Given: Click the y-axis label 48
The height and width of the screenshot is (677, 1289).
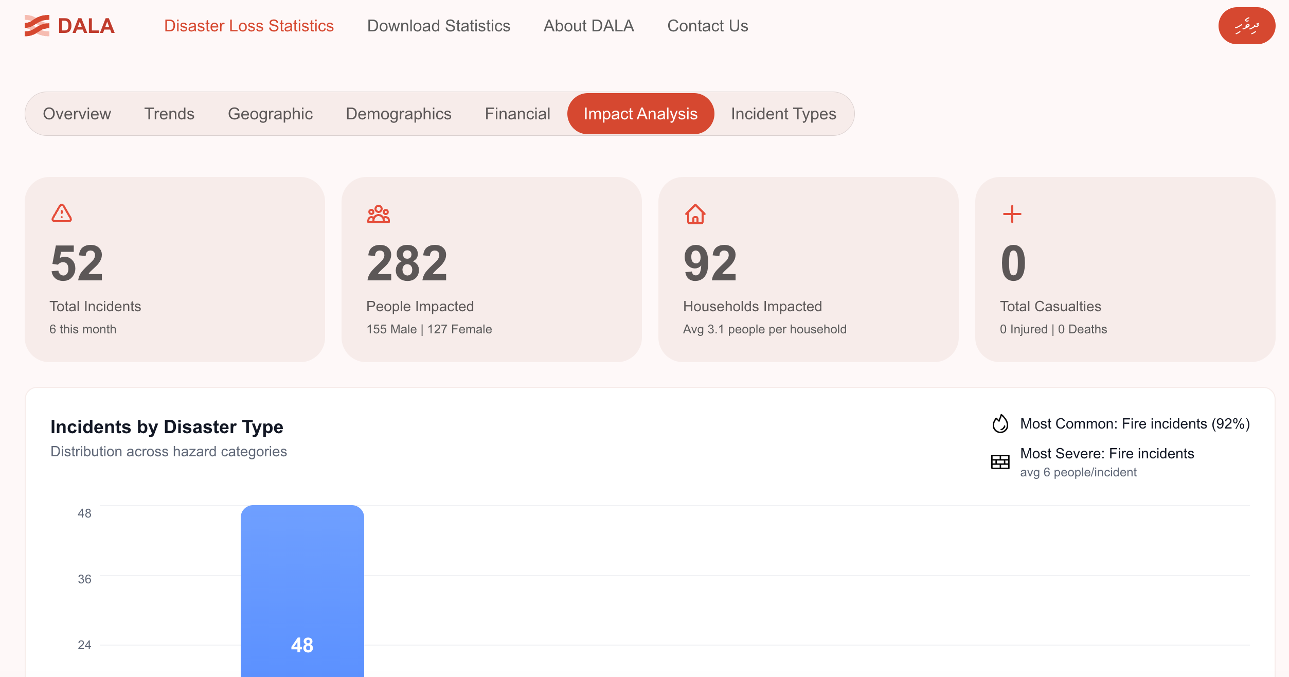Looking at the screenshot, I should coord(84,513).
